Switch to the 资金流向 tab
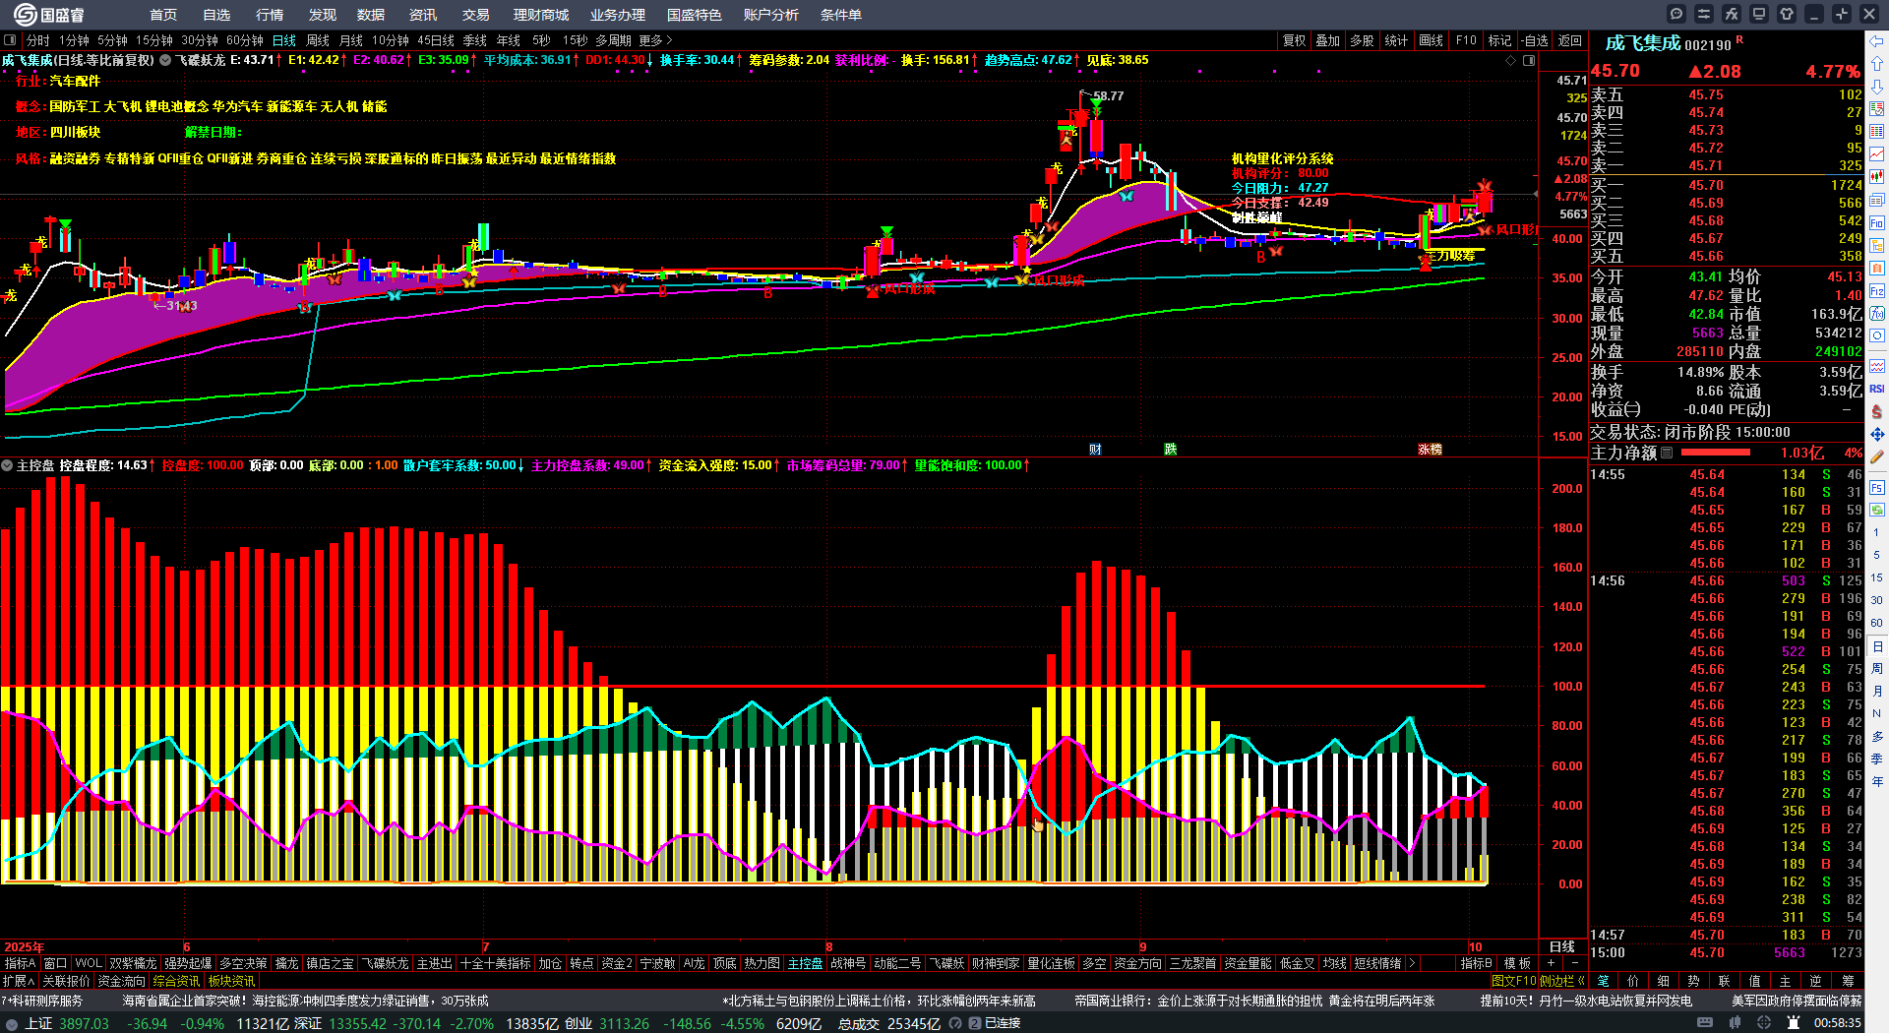 [x=122, y=981]
